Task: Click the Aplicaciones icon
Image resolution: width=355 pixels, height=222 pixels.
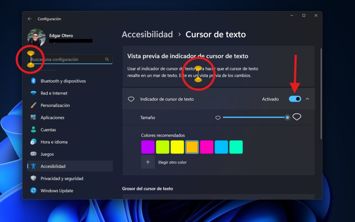Action: (x=34, y=117)
